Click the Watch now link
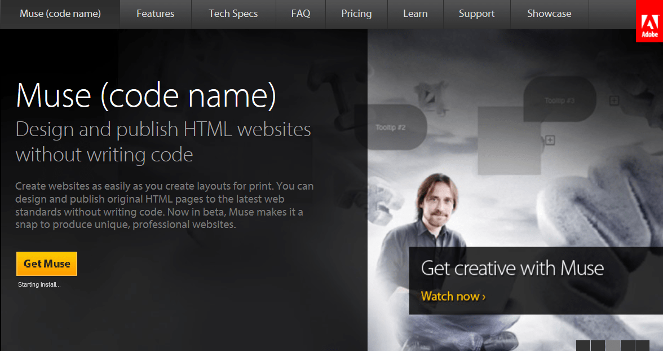 coord(452,296)
